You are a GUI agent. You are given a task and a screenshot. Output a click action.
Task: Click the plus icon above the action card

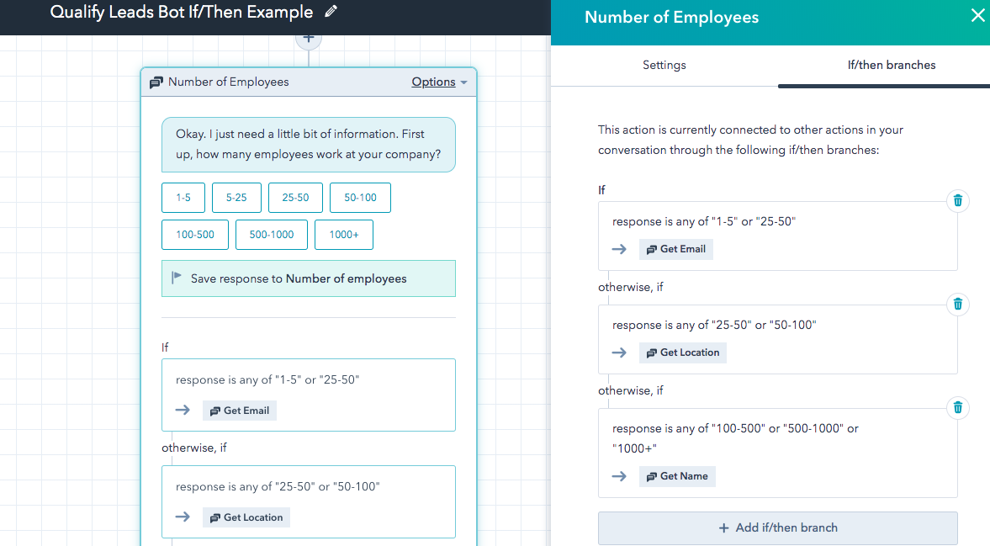pyautogui.click(x=309, y=38)
